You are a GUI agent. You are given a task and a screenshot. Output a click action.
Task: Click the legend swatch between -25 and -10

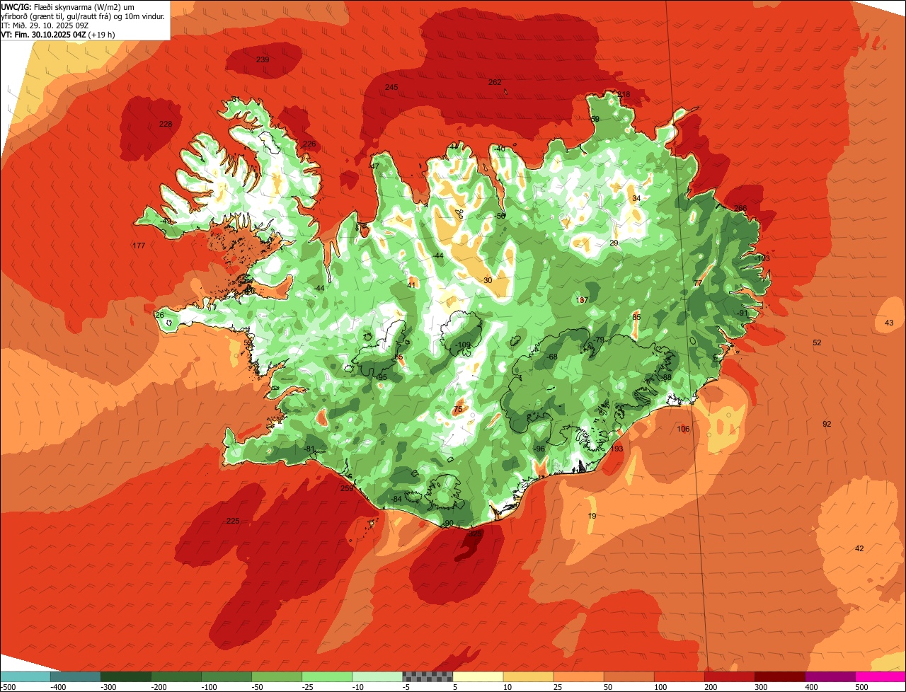(327, 676)
